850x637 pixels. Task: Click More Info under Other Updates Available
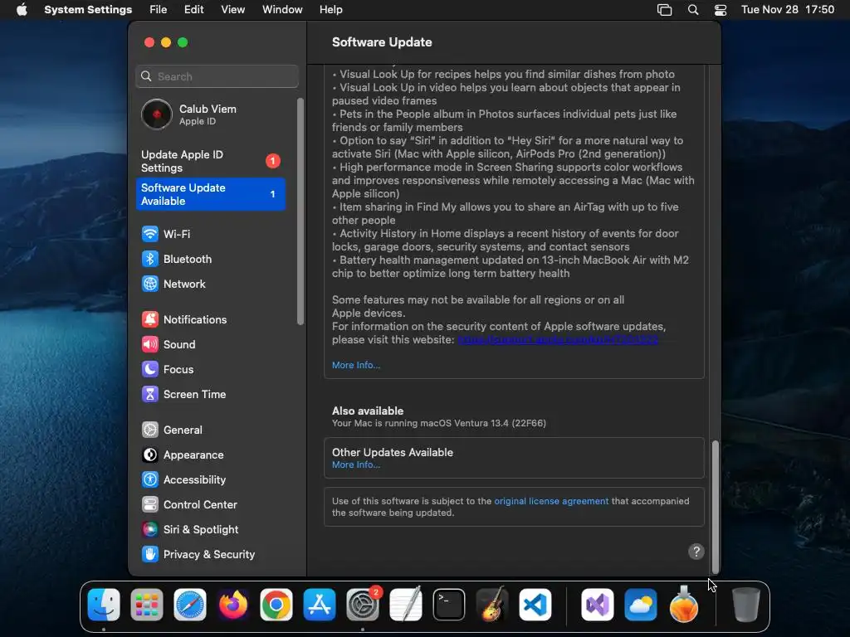[356, 464]
